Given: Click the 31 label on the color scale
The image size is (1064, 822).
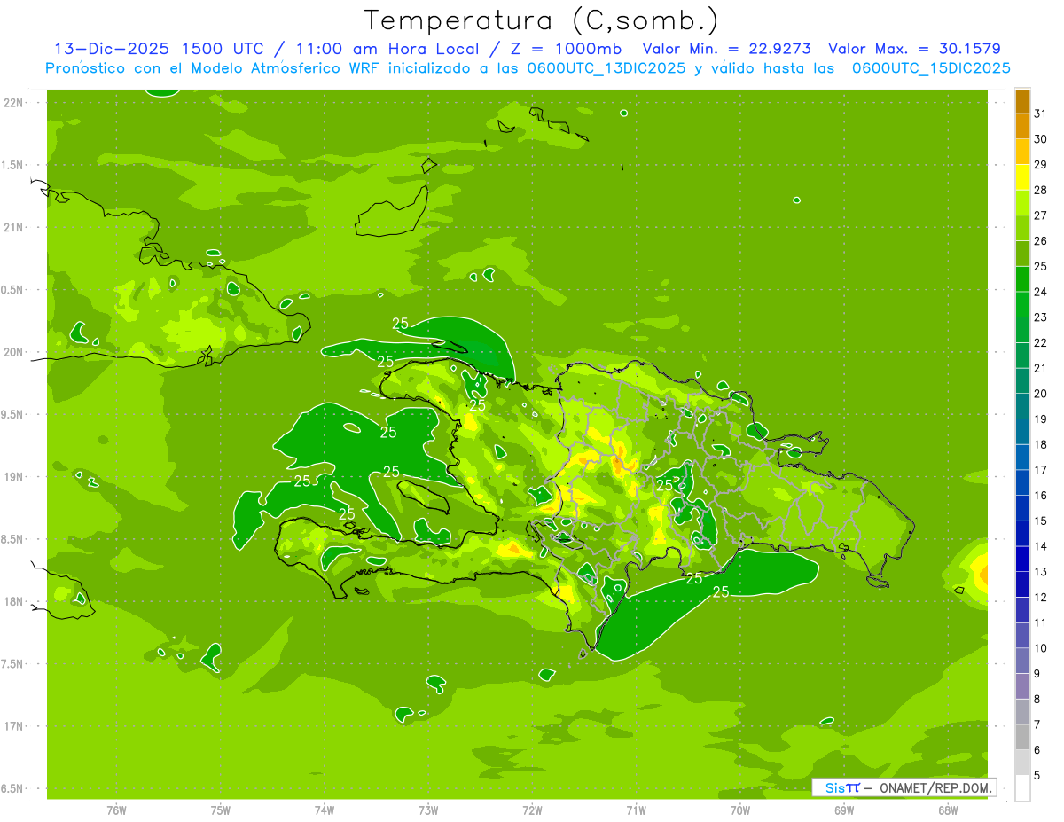Looking at the screenshot, I should (x=1040, y=114).
